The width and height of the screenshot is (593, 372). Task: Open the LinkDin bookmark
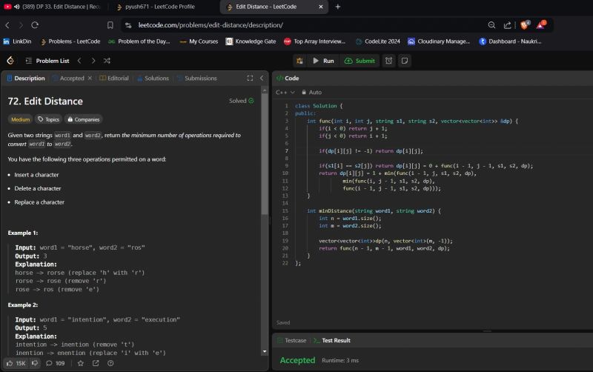click(x=17, y=41)
